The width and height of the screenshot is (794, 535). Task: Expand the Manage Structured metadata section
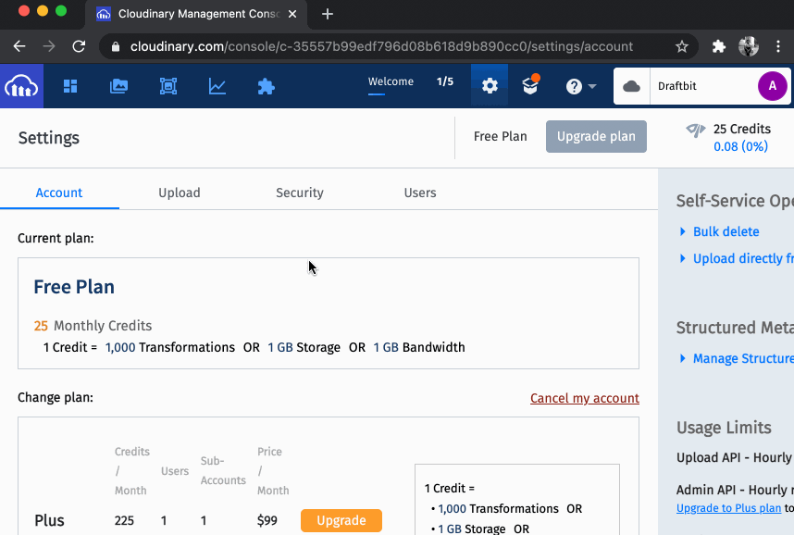point(737,359)
